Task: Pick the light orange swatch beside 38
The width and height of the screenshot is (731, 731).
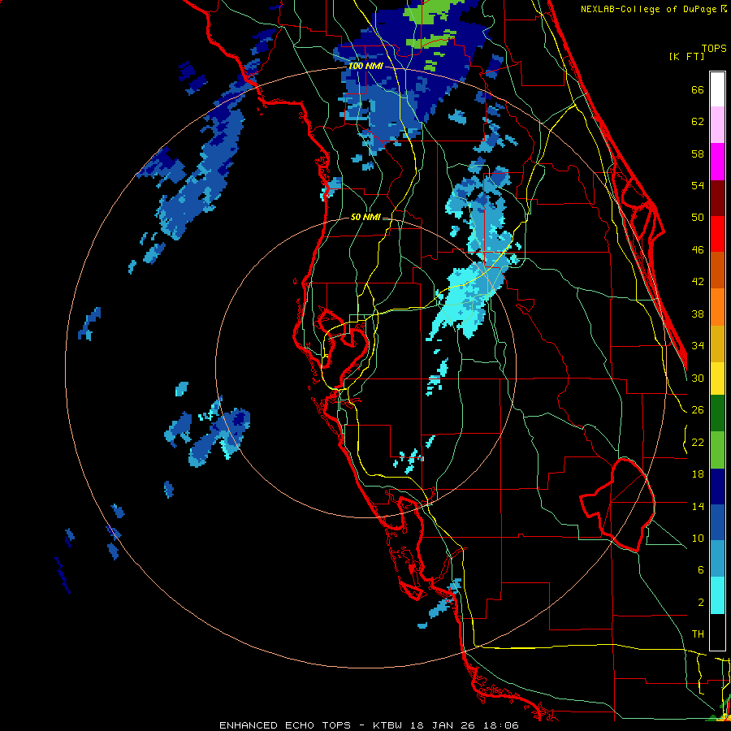Action: coord(717,307)
